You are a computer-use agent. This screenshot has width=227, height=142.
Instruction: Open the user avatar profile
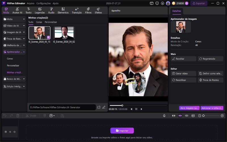168,3
